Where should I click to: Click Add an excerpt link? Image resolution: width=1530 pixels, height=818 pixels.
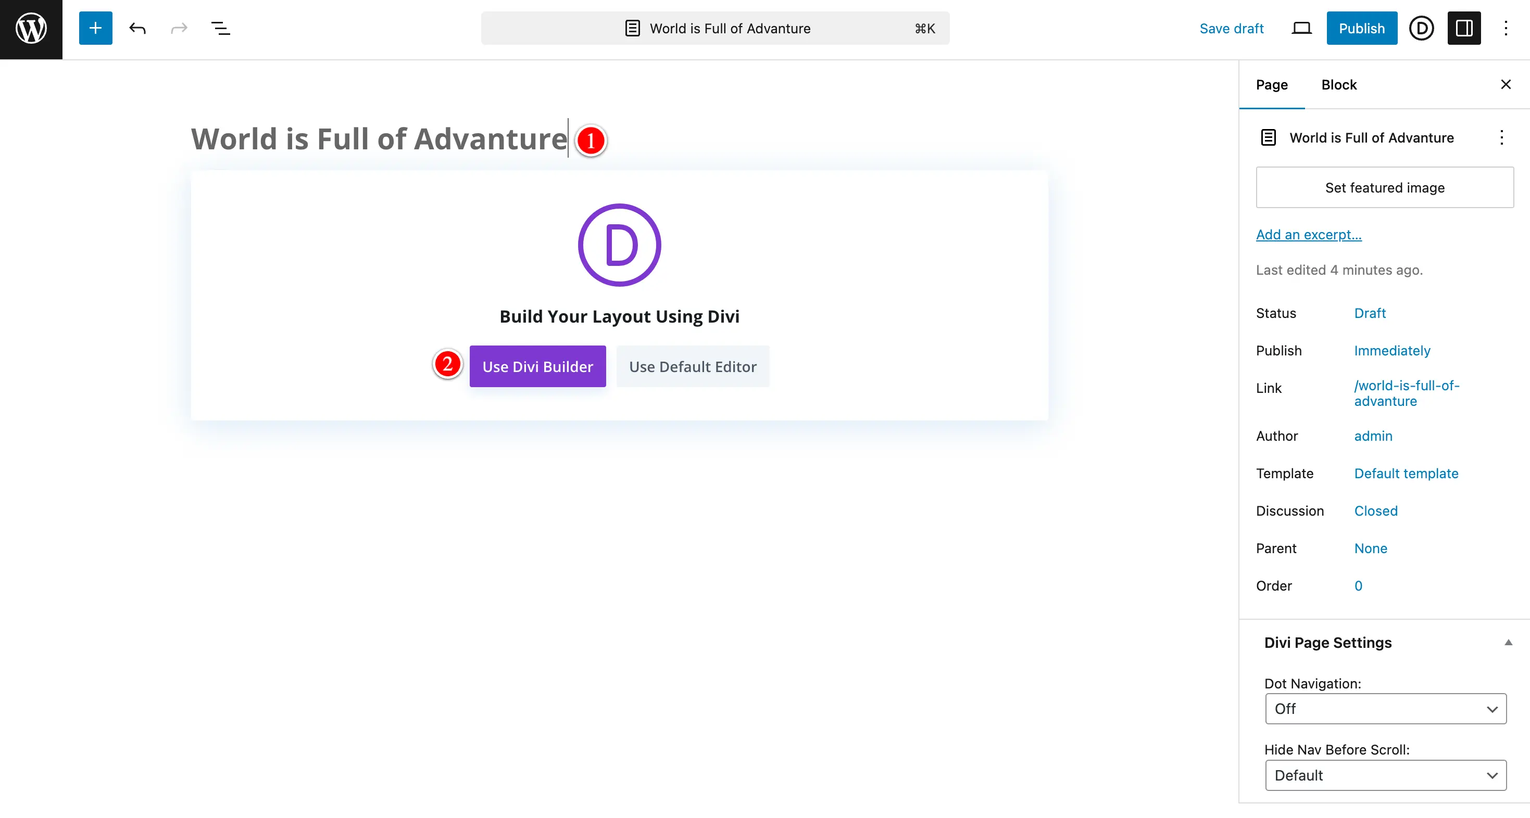click(x=1309, y=234)
